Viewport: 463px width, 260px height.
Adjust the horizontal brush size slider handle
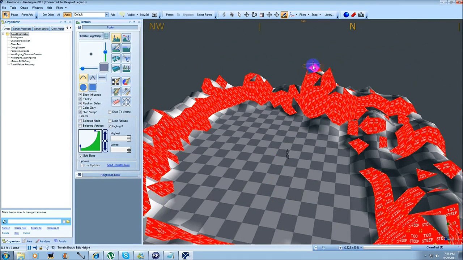[x=82, y=69]
